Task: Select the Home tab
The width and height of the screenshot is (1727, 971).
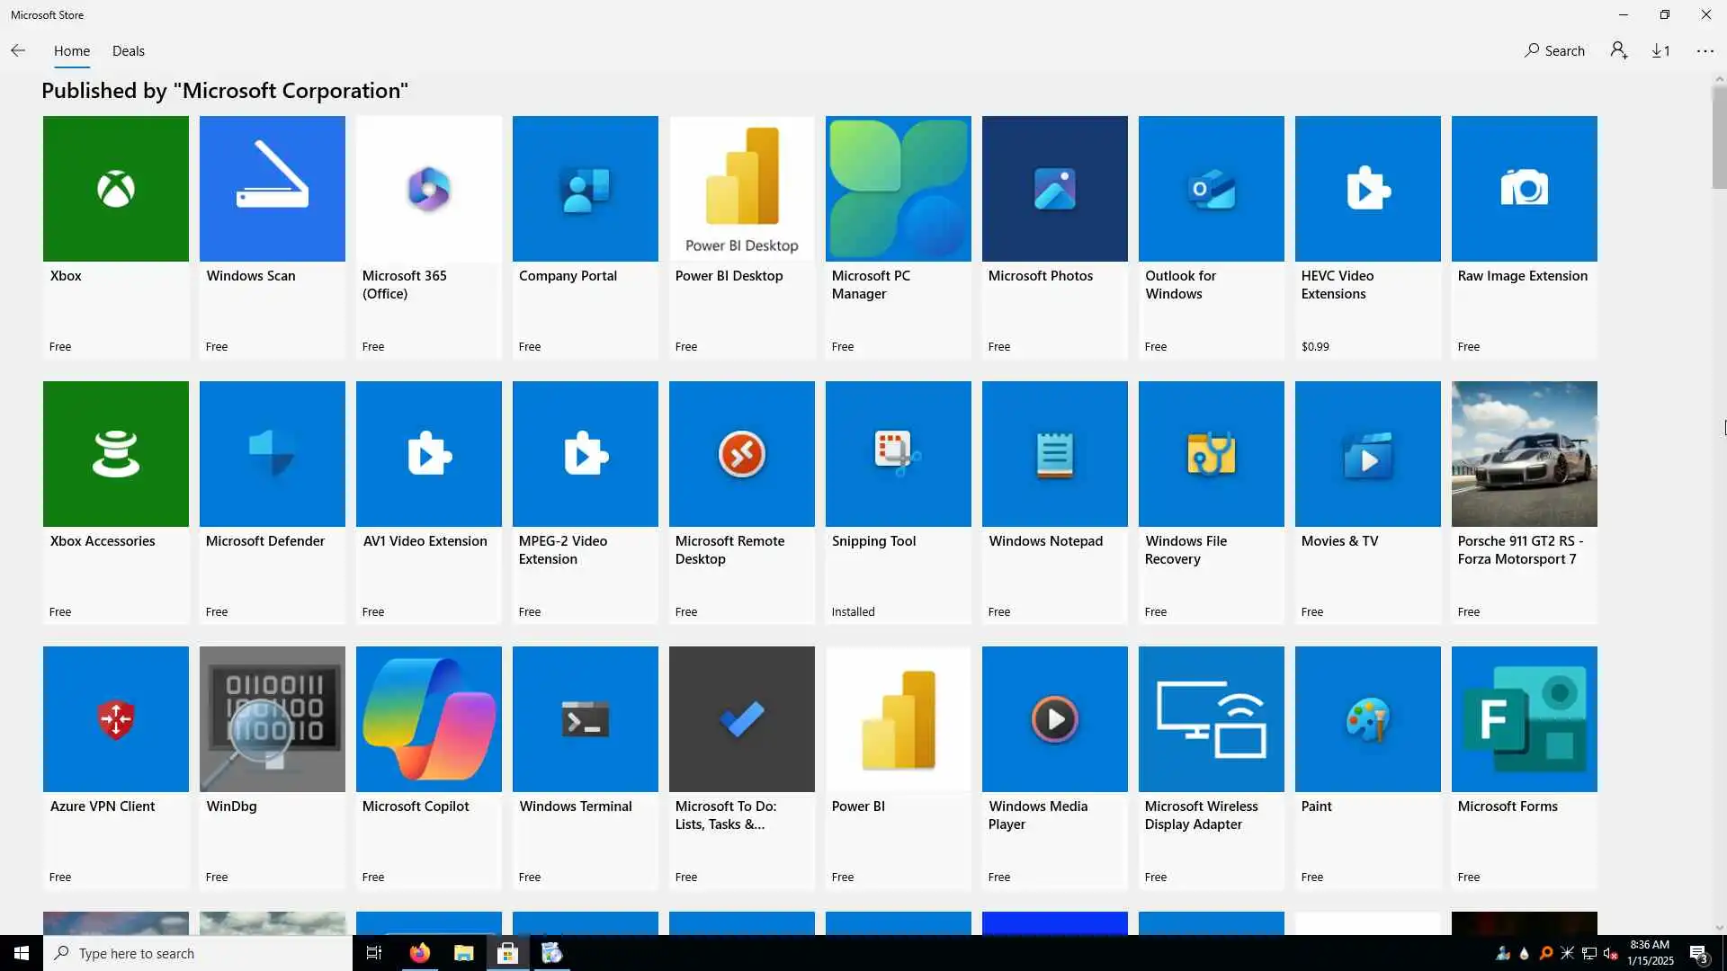Action: 71,51
